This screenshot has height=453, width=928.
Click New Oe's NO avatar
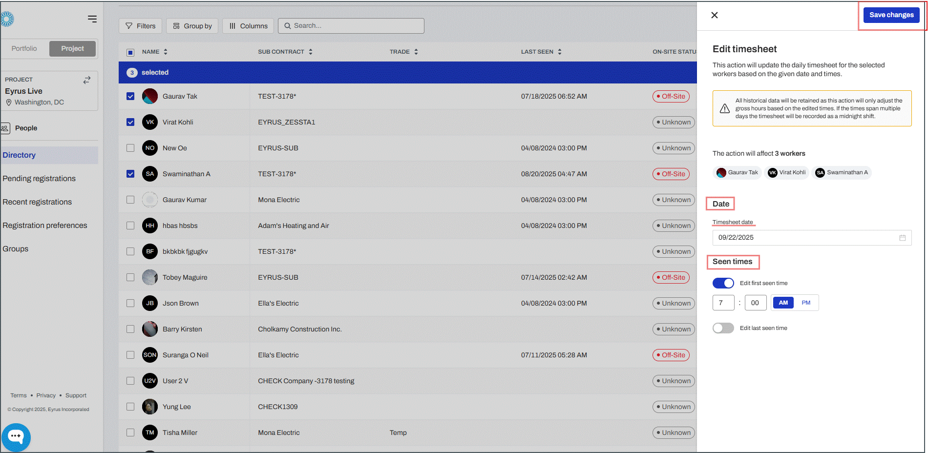(150, 148)
